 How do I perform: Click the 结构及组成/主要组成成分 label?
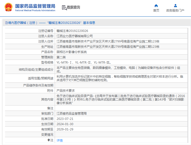point(36,70)
